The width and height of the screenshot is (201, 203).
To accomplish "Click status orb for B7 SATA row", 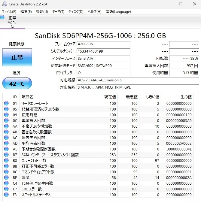I will 6,155.
